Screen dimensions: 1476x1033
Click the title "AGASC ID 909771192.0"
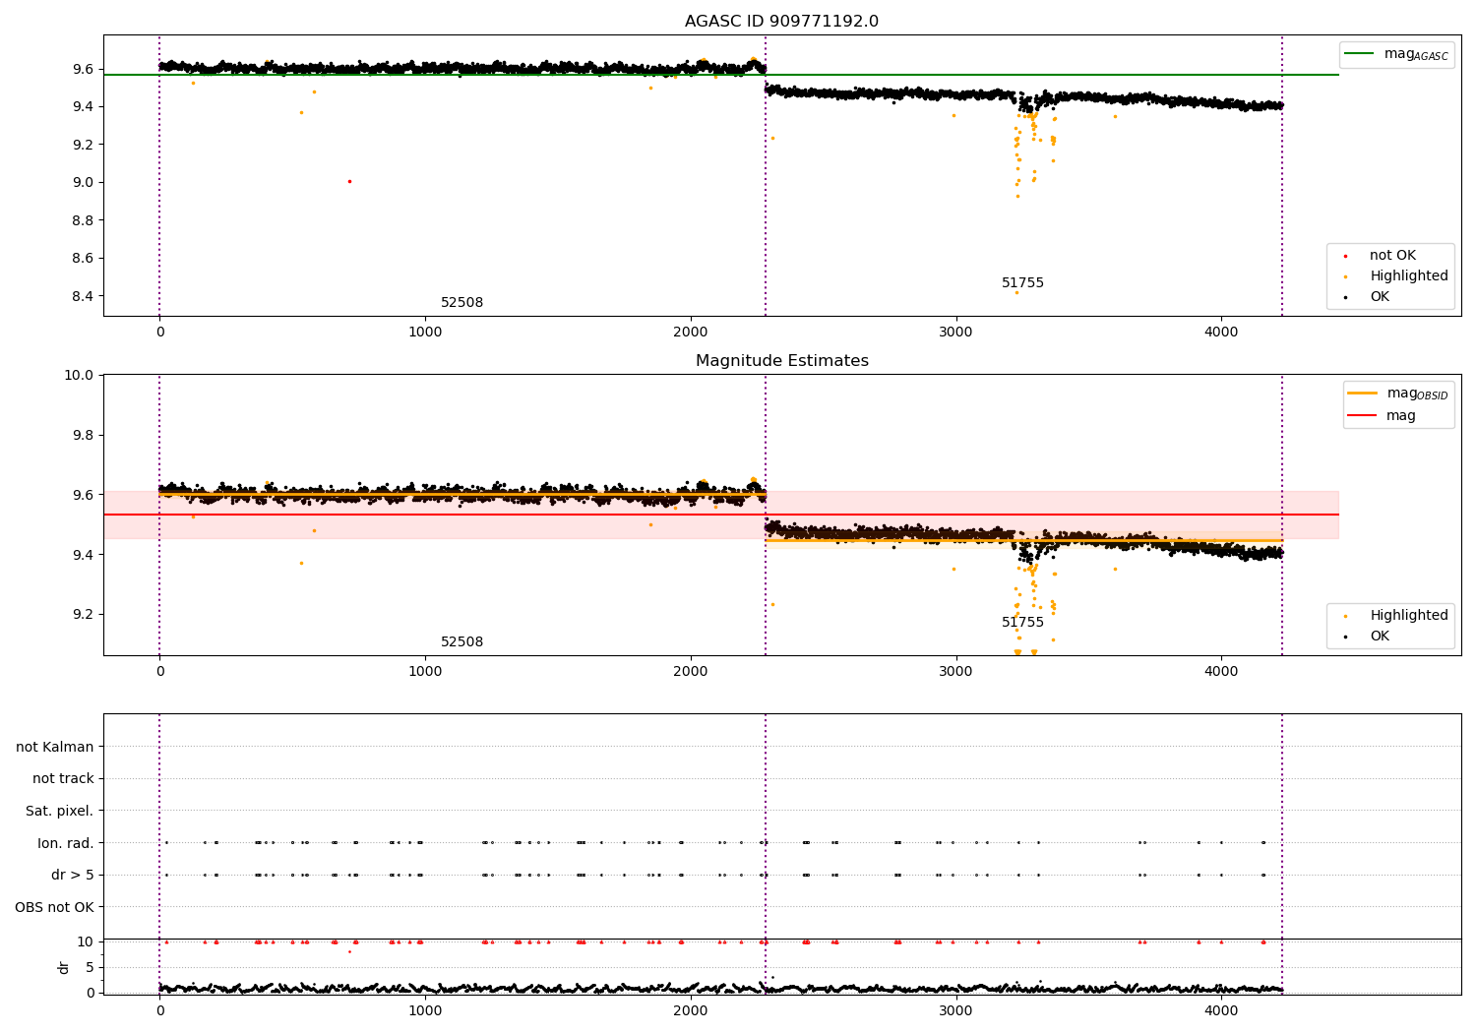point(781,22)
